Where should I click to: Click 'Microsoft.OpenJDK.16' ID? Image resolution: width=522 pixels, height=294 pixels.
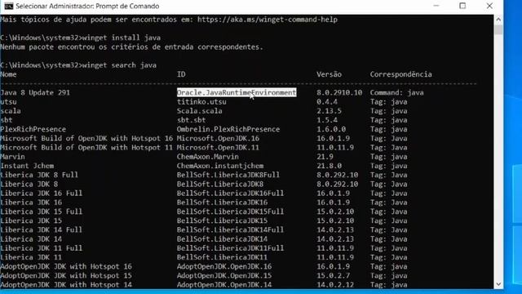click(x=218, y=138)
